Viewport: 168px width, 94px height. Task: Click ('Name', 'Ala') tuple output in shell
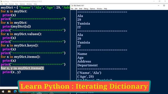pyautogui.click(x=89, y=73)
